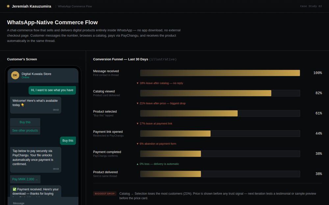Click the 'Hi, I want to see' message bubble
This screenshot has height=205, width=329.
pyautogui.click(x=52, y=90)
